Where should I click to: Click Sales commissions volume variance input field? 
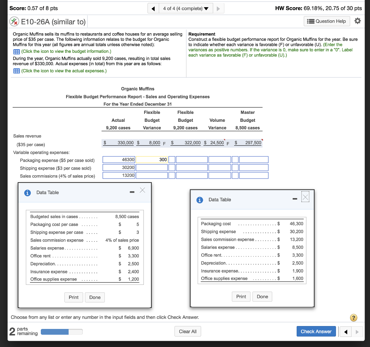[x=220, y=175]
